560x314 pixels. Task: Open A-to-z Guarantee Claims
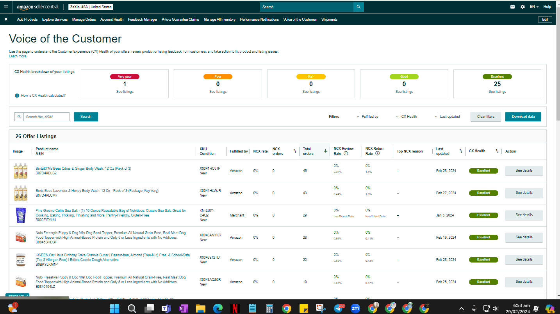click(x=180, y=20)
